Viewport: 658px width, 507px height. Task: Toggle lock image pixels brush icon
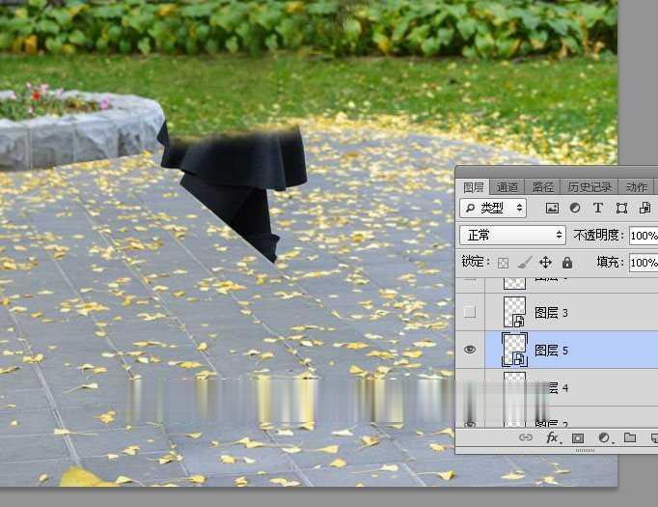[524, 263]
